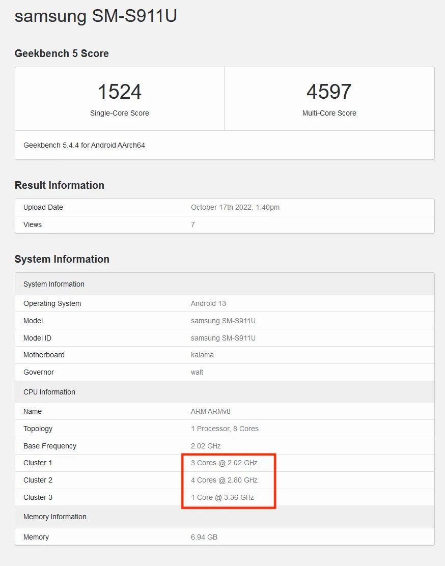Click the Geekbench 5 Score heading
This screenshot has height=566, width=445.
[62, 53]
